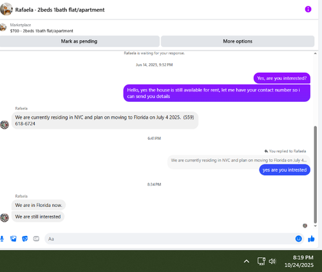This screenshot has width=322, height=272.
Task: Click the 'Jun 14, 2025, 9:52 PM' timestamp
Action: click(x=154, y=65)
